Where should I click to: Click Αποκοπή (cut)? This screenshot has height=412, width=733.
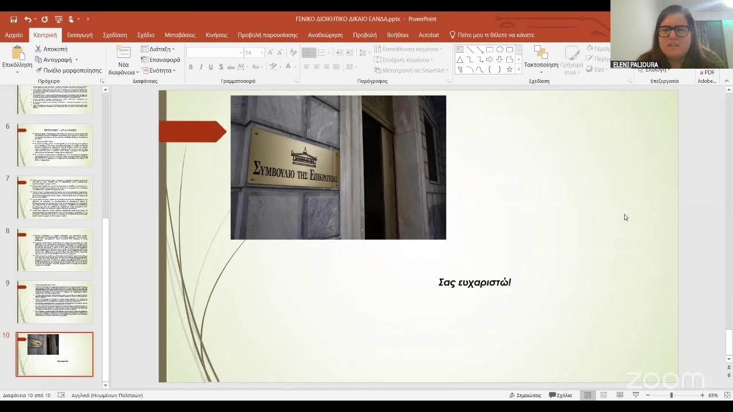point(51,49)
